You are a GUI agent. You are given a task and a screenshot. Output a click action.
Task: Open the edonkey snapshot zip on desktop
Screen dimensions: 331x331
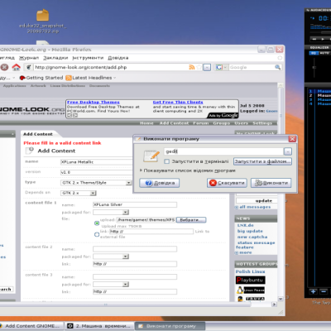point(43,22)
